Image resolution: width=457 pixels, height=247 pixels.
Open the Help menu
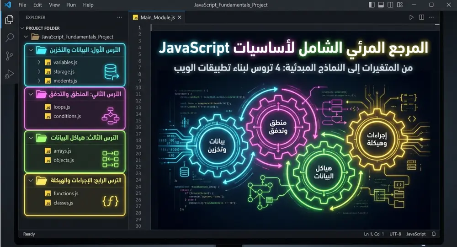point(88,5)
